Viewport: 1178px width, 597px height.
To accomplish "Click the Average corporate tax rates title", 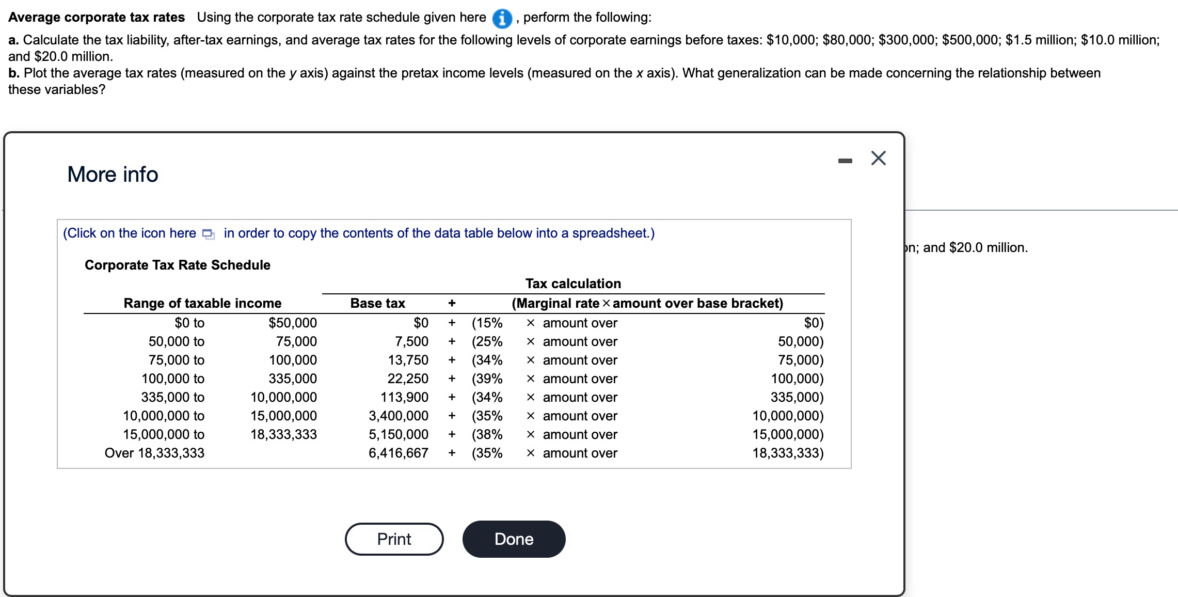I will (97, 18).
